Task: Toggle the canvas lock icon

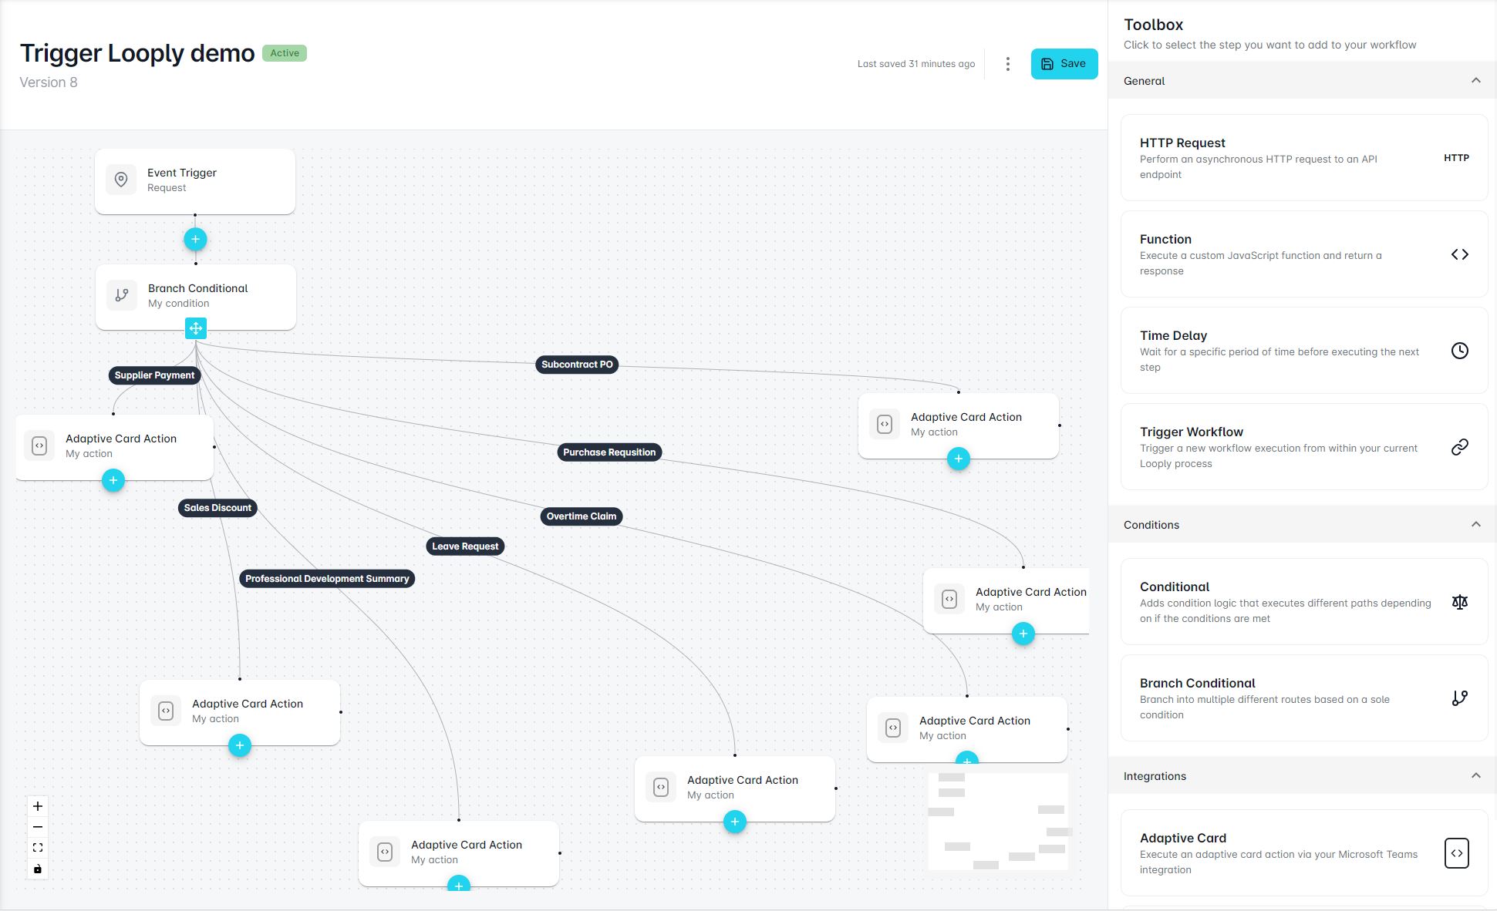Action: point(38,869)
